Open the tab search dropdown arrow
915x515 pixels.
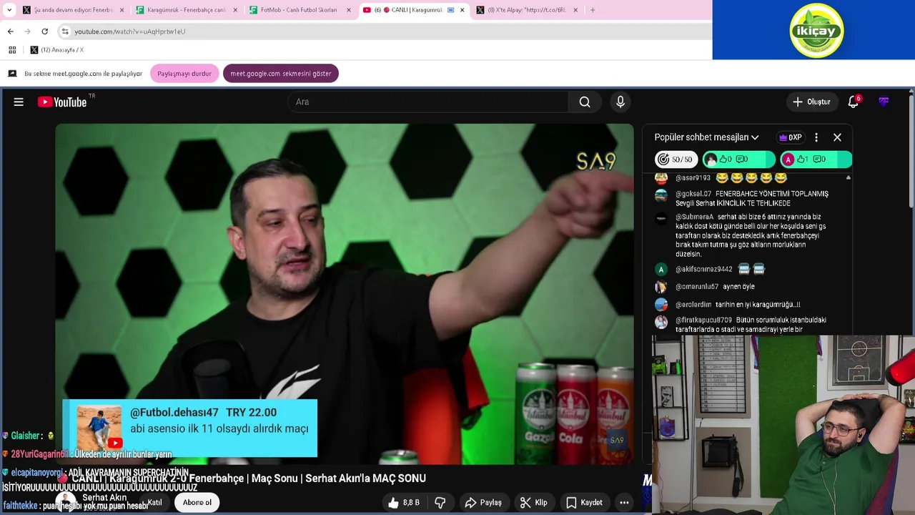click(9, 10)
